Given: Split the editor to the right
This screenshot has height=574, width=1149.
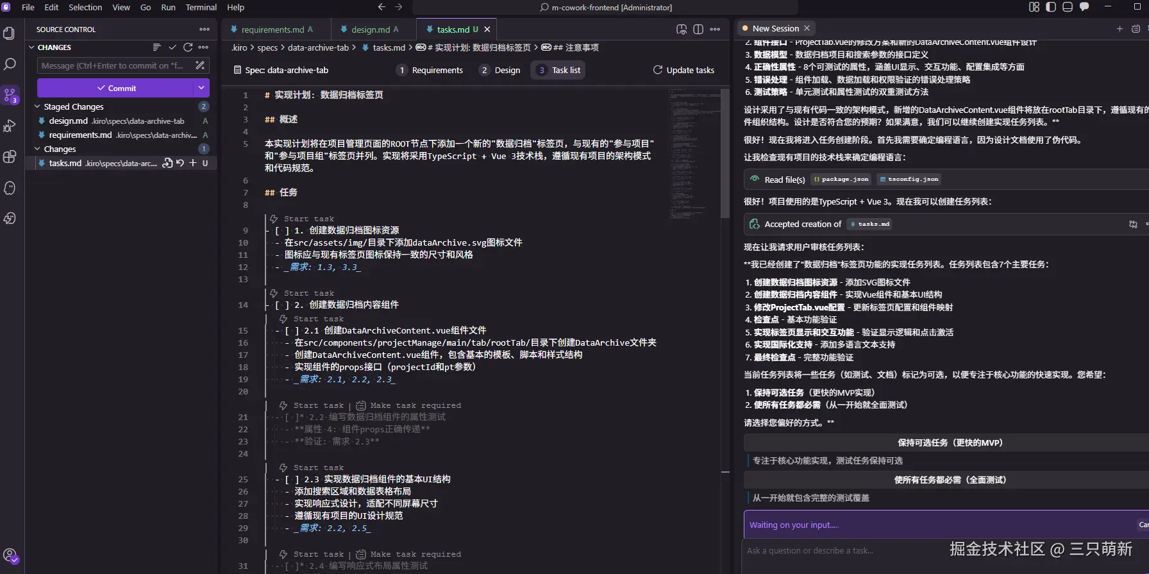Looking at the screenshot, I should [698, 30].
